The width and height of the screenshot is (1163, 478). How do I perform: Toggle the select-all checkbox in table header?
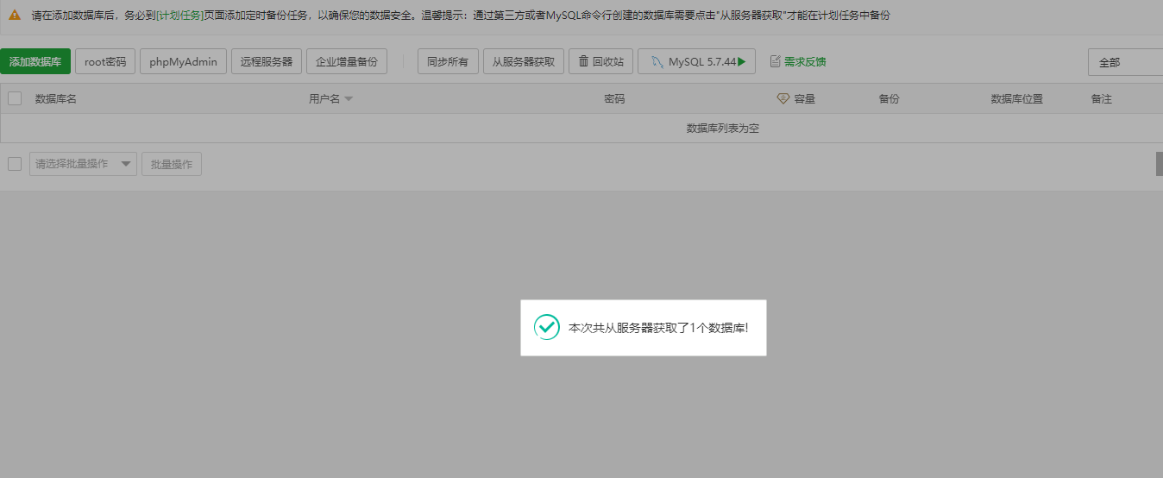coord(15,98)
